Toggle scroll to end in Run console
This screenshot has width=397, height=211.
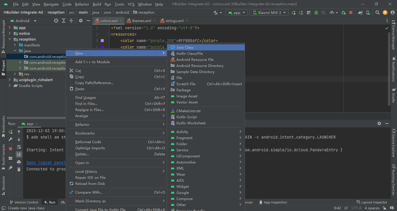(19, 154)
